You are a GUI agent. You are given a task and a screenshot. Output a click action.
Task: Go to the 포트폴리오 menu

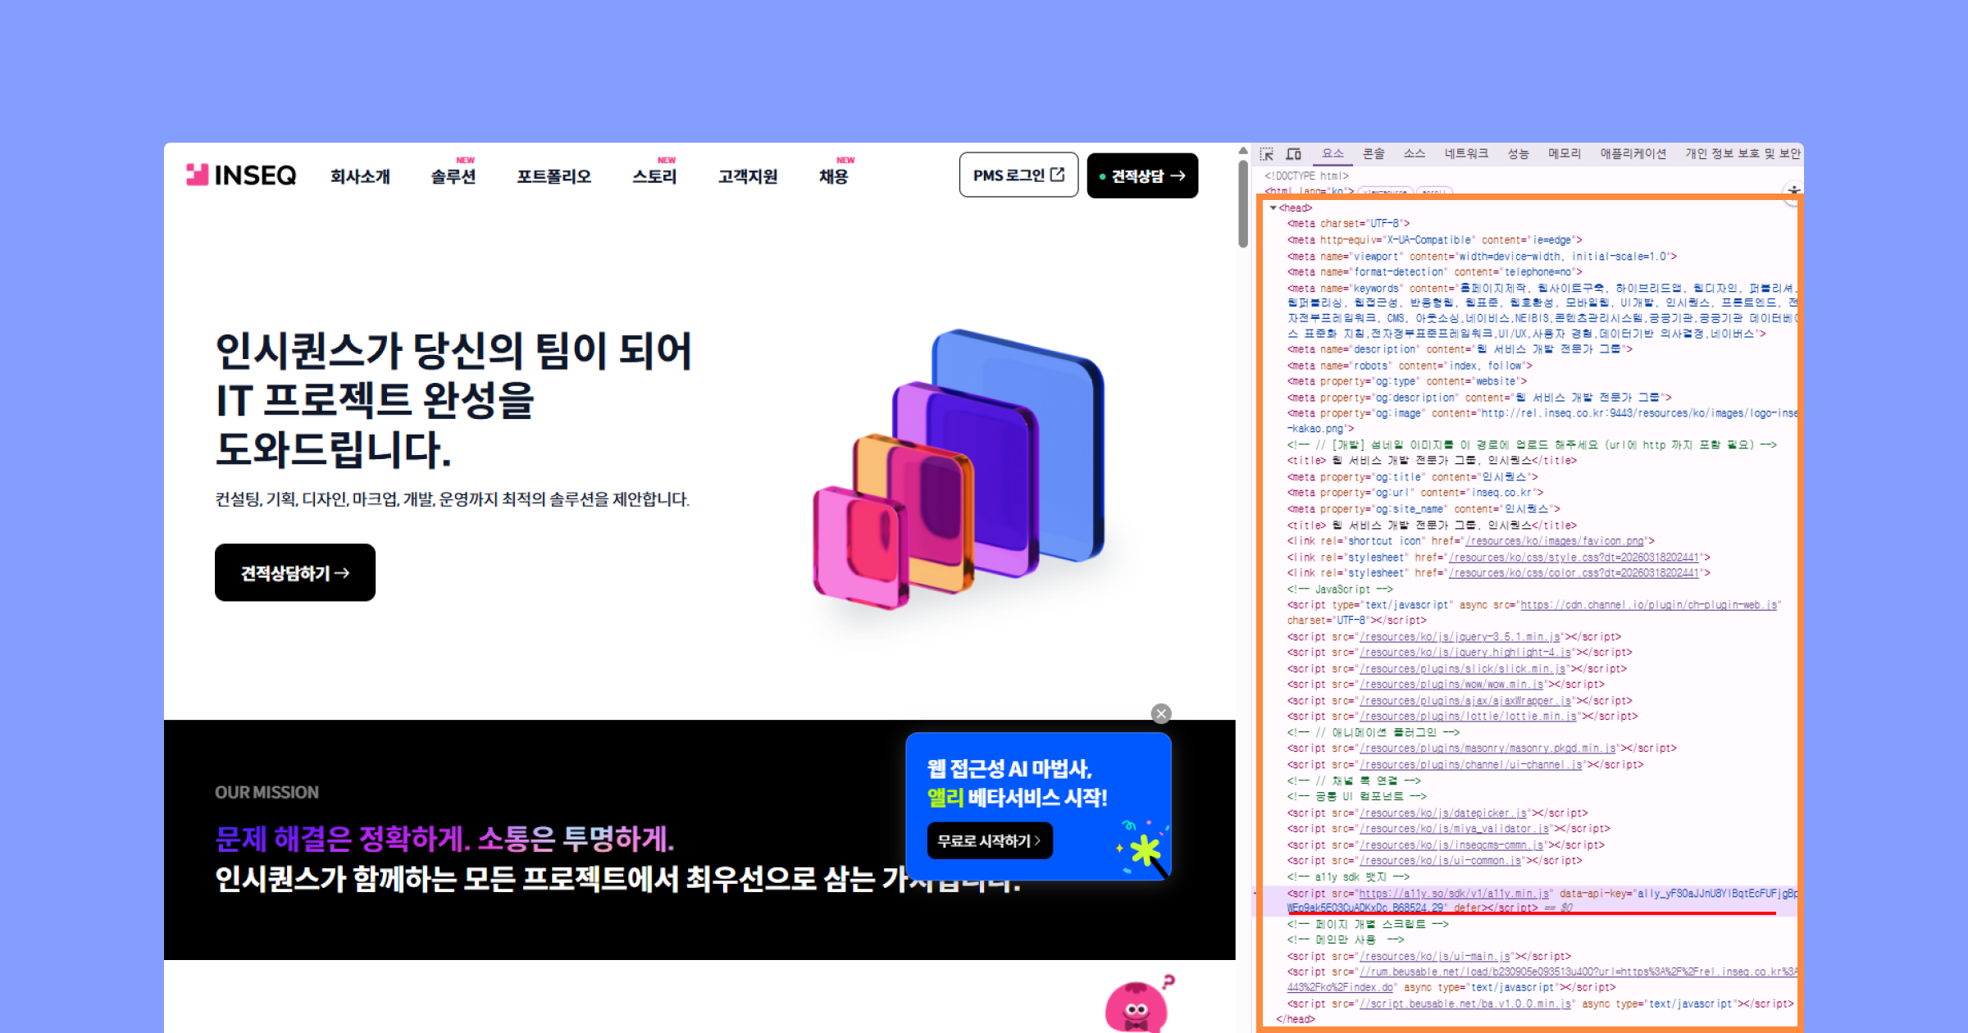(553, 176)
